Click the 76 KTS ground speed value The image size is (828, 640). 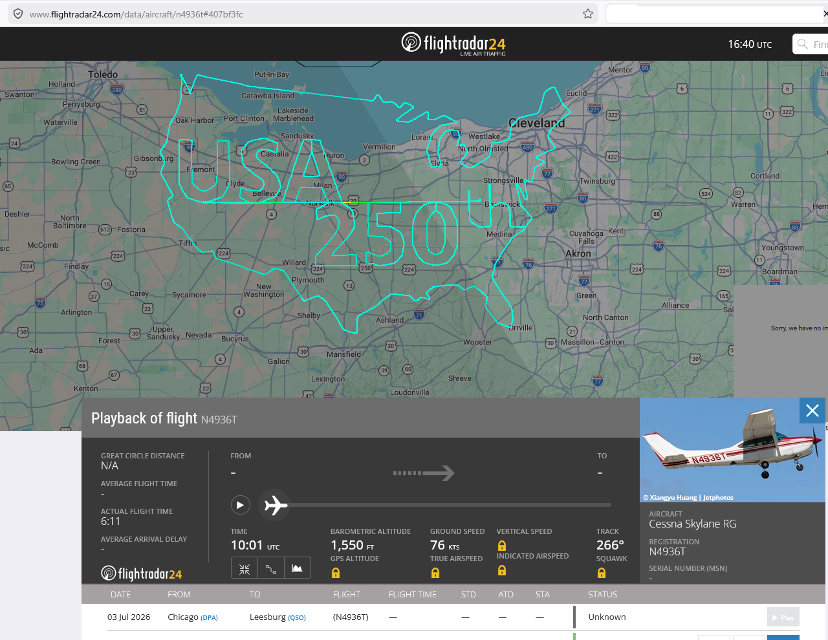pos(445,546)
